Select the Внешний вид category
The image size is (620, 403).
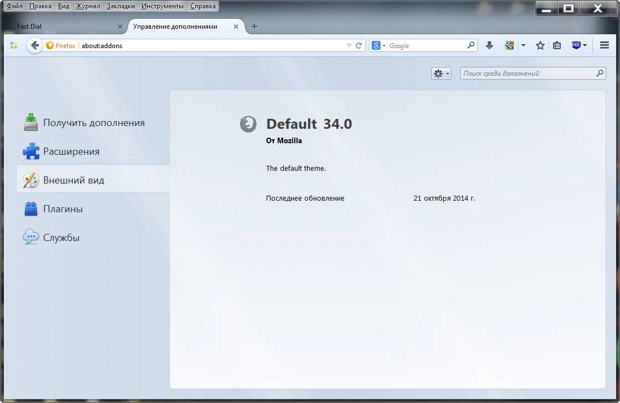click(93, 180)
